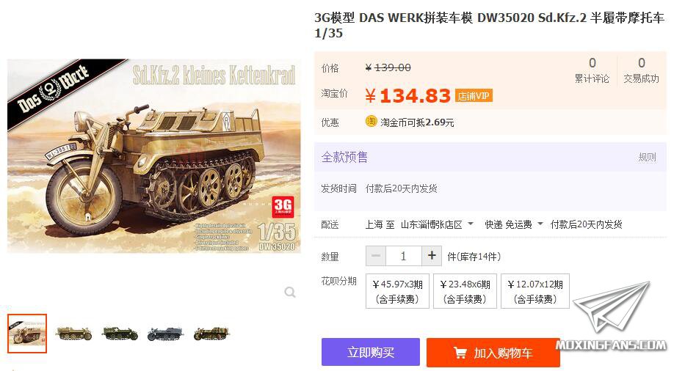The width and height of the screenshot is (674, 371).
Task: Select the grey Kettenkrad thumbnail
Action: pos(165,334)
